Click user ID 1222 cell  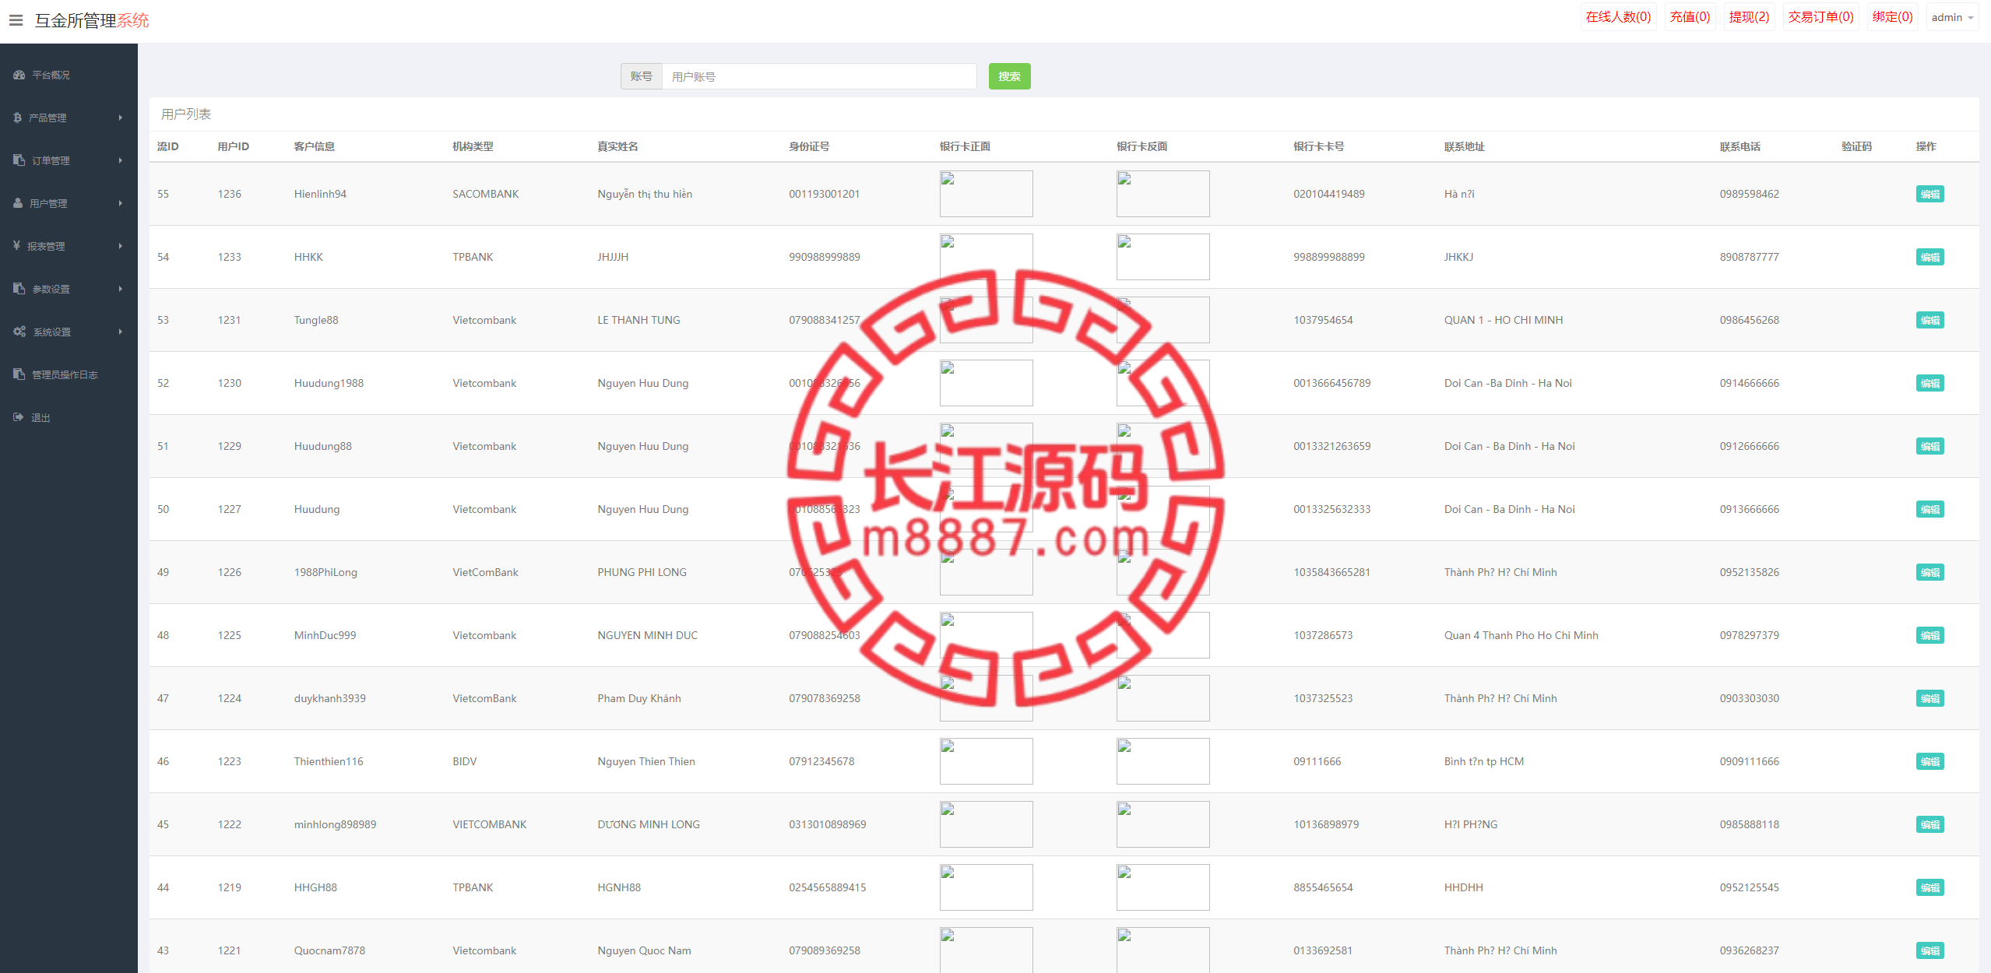point(229,824)
